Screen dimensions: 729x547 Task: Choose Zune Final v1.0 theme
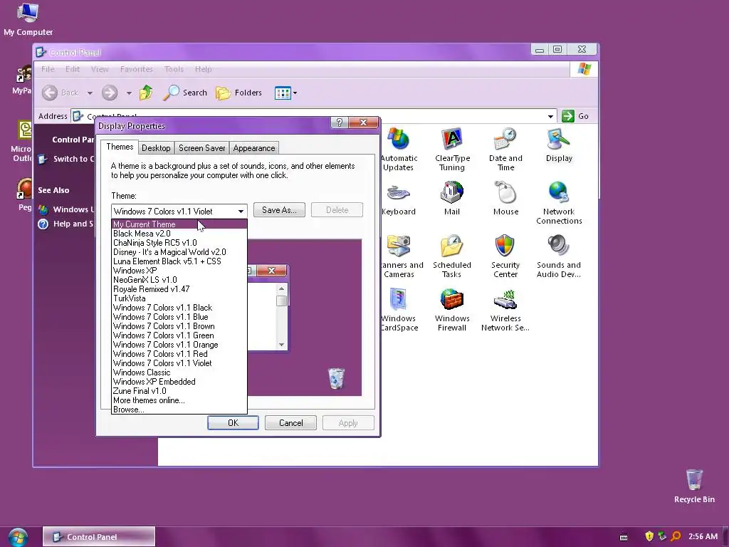tap(179, 391)
